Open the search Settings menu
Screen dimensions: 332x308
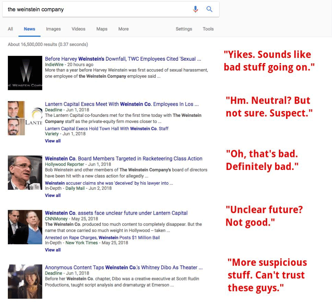(184, 29)
